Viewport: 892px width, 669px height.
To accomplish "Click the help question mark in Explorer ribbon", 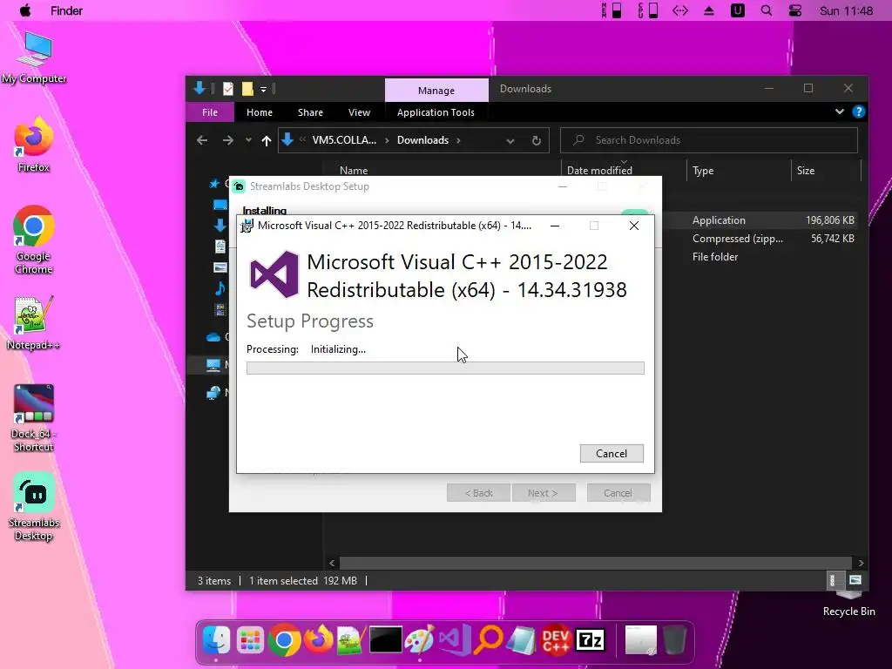I will click(x=858, y=112).
